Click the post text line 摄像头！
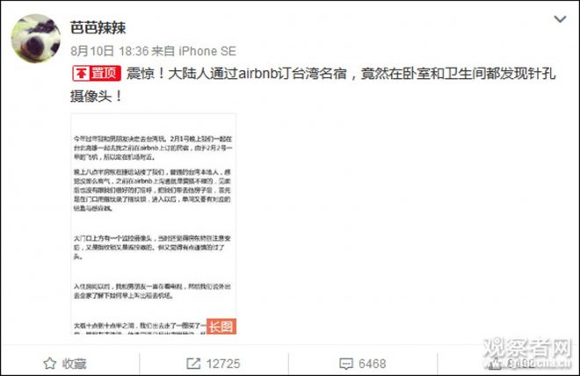This screenshot has height=376, width=580. [96, 97]
